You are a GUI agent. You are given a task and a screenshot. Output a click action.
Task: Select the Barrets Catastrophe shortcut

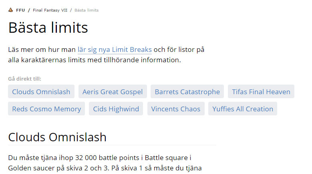point(187,92)
